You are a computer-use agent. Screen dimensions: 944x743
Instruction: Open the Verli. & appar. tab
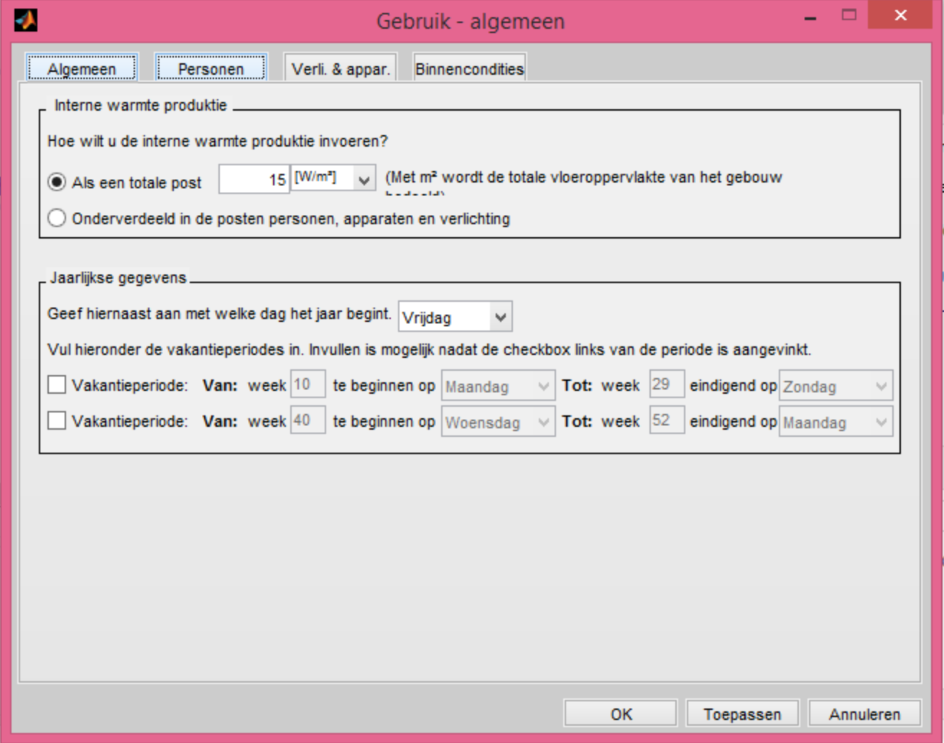[x=341, y=68]
